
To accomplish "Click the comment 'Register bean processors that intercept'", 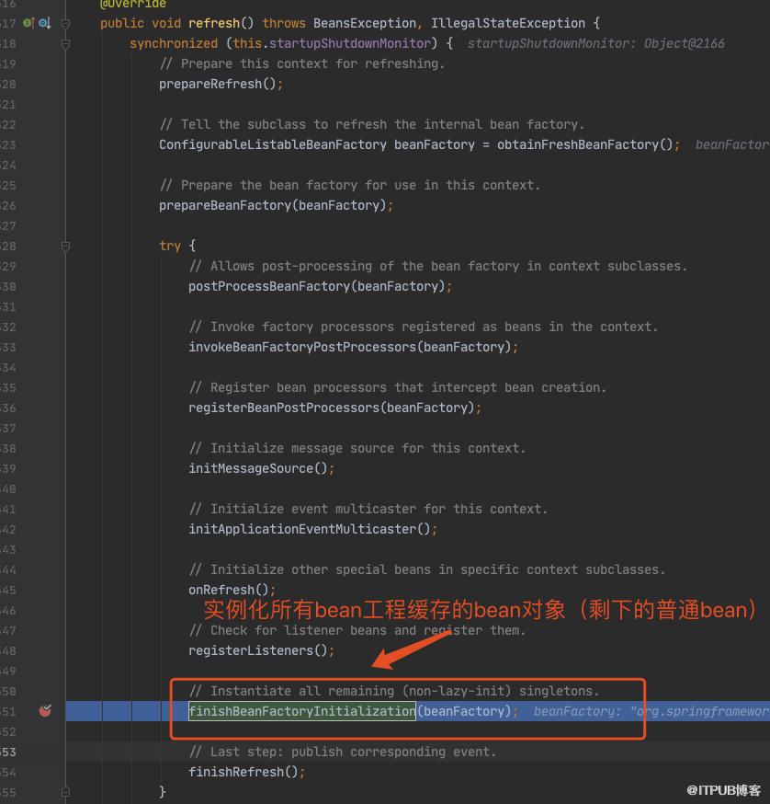I will point(398,387).
